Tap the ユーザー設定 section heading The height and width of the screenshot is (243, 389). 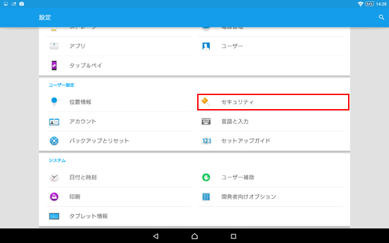click(61, 85)
